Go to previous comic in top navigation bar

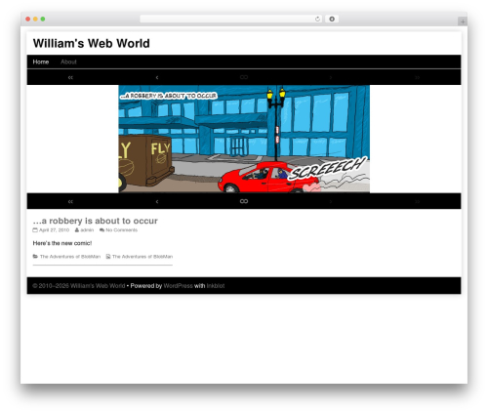157,77
